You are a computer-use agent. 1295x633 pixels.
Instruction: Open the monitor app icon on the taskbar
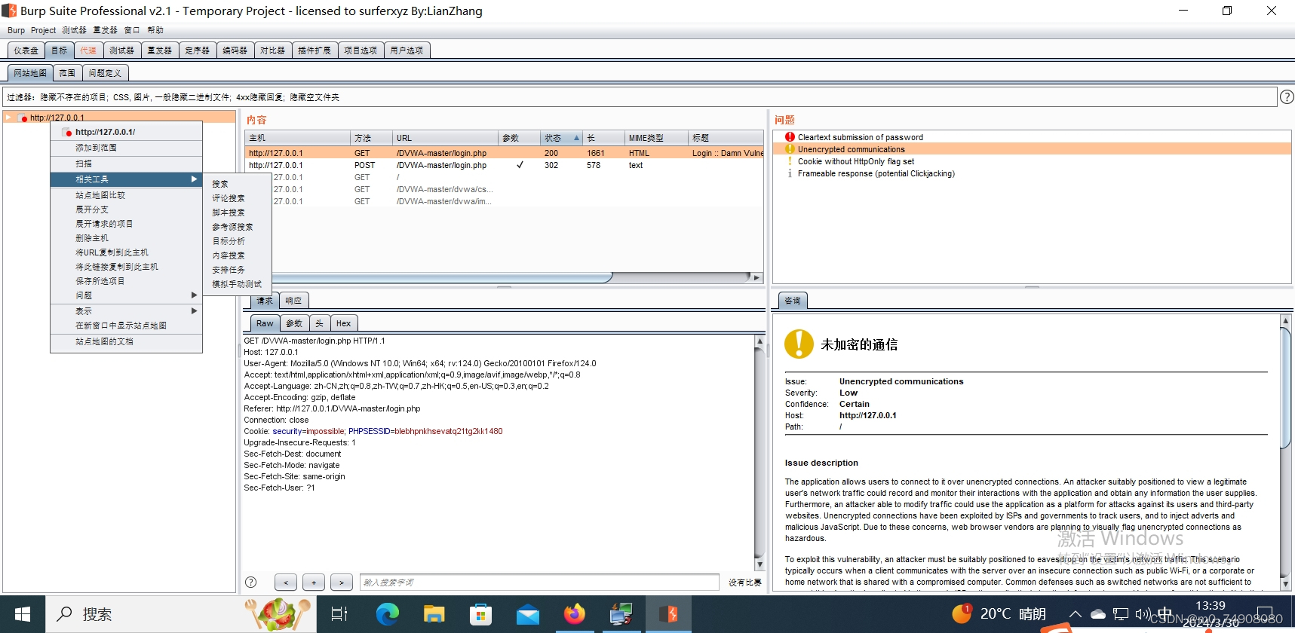point(621,614)
